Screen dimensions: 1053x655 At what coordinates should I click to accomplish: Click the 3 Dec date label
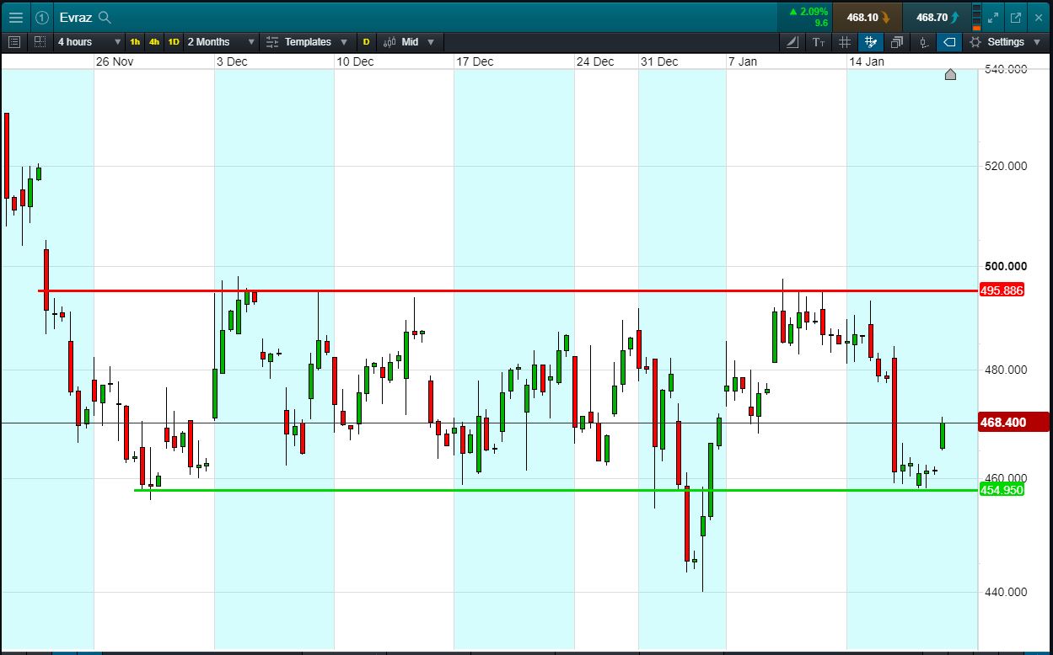[231, 61]
